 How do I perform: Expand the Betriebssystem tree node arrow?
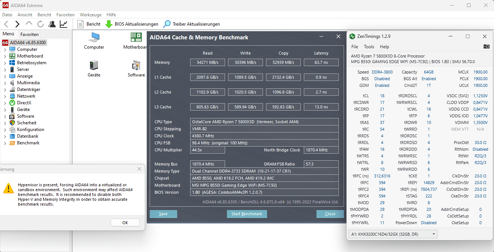point(5,63)
